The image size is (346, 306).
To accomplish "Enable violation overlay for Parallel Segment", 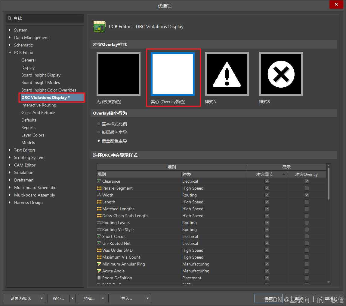I will (307, 188).
